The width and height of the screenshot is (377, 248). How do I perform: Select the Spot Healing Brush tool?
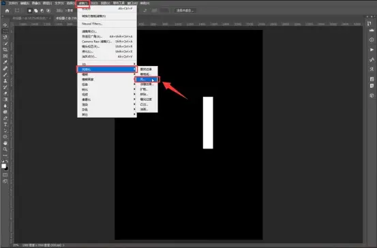pos(5,69)
